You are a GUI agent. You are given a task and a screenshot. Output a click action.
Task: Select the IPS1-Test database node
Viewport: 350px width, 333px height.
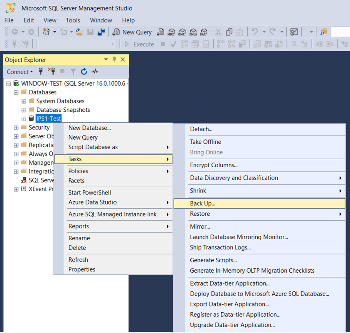click(49, 118)
